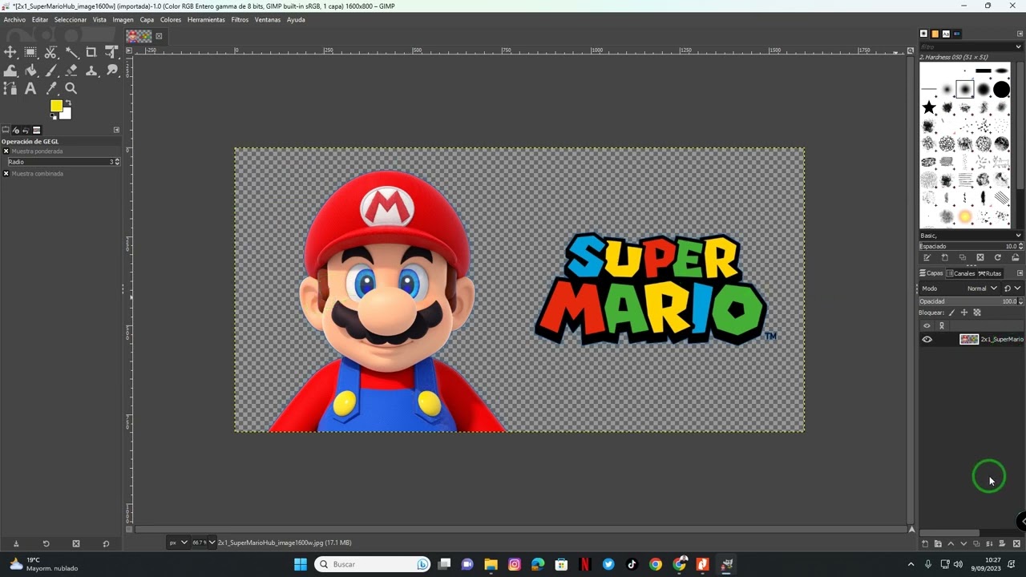Open the Basic brush preset dropdown

(x=971, y=236)
